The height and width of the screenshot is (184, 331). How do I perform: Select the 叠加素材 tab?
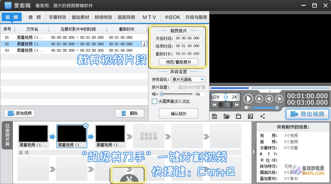pos(80,17)
